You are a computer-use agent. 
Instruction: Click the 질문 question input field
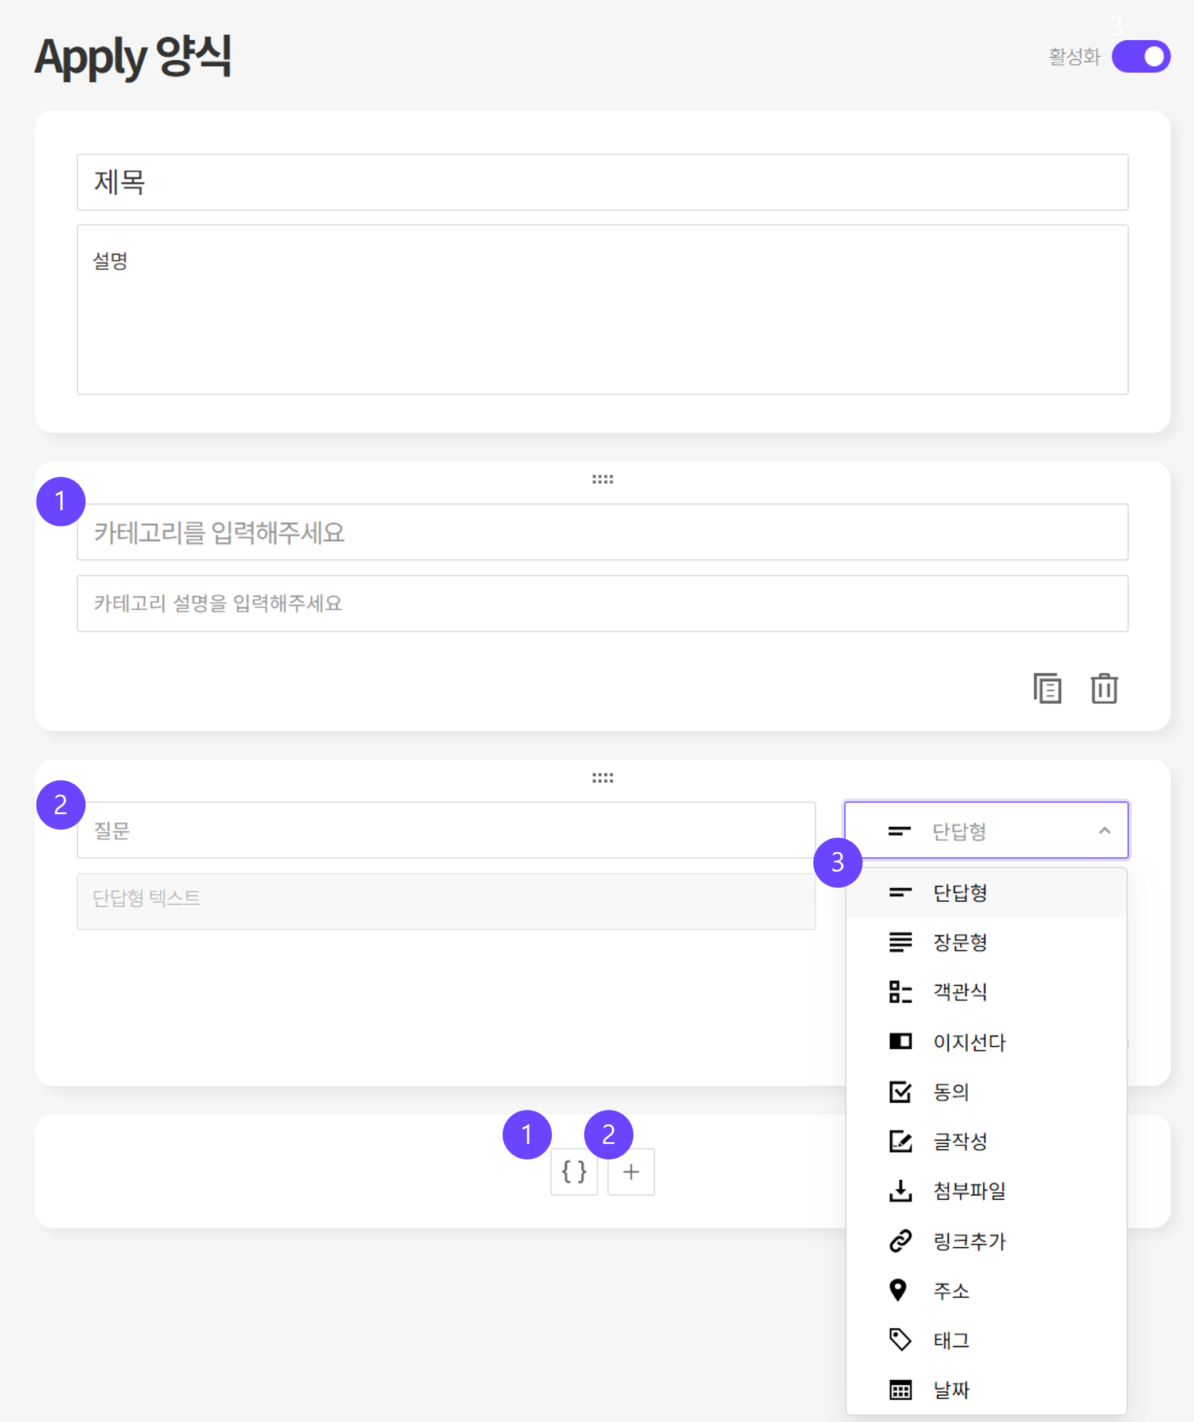point(446,830)
